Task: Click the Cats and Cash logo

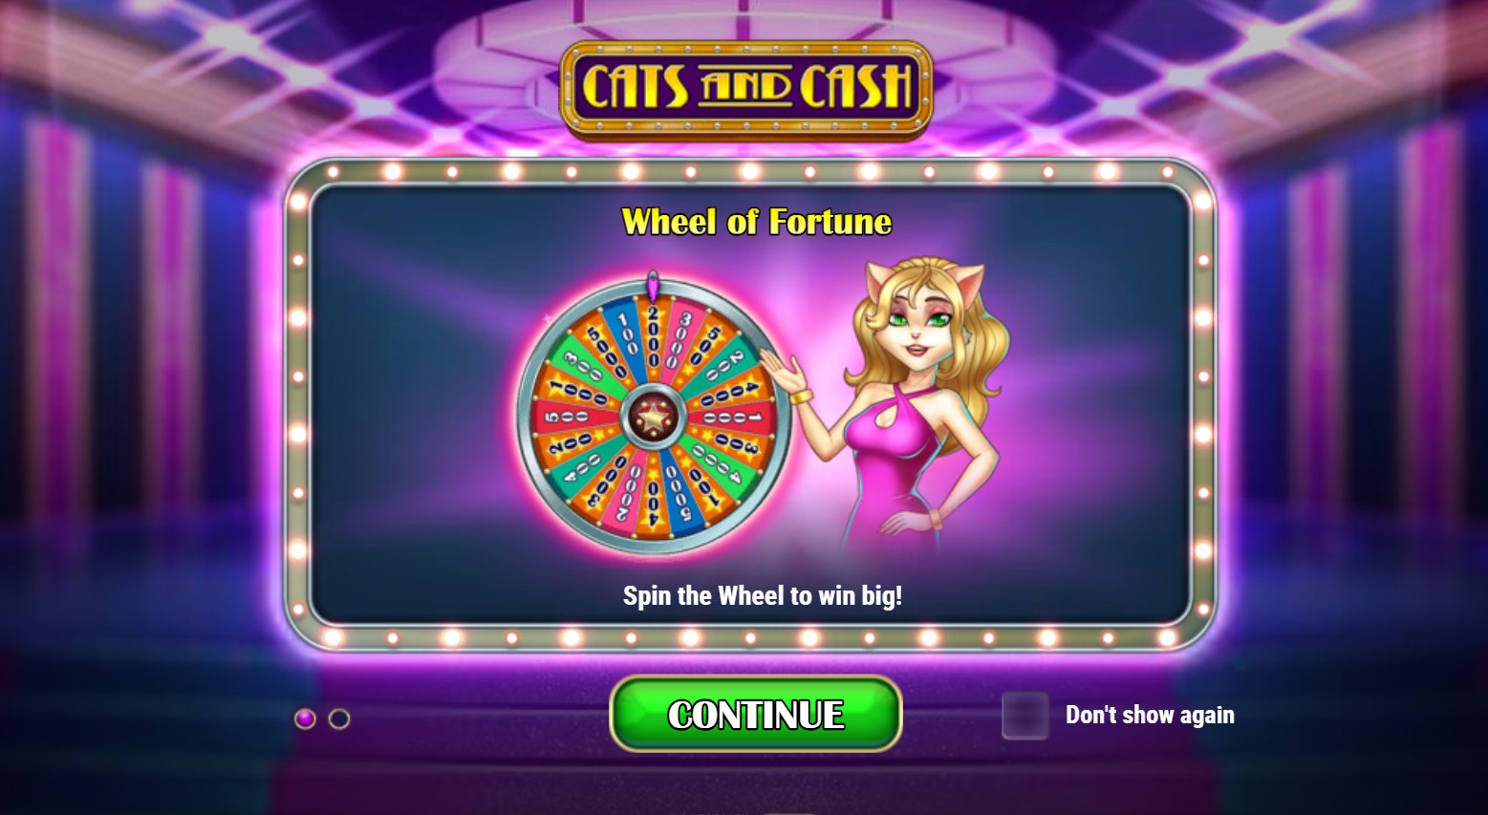Action: (x=745, y=89)
